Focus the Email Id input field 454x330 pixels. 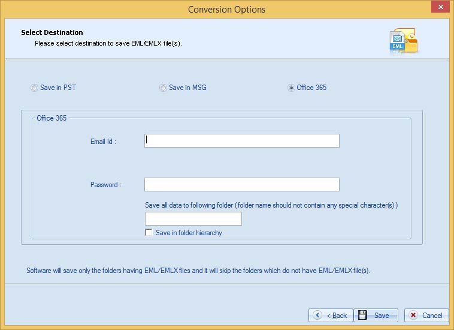[242, 140]
